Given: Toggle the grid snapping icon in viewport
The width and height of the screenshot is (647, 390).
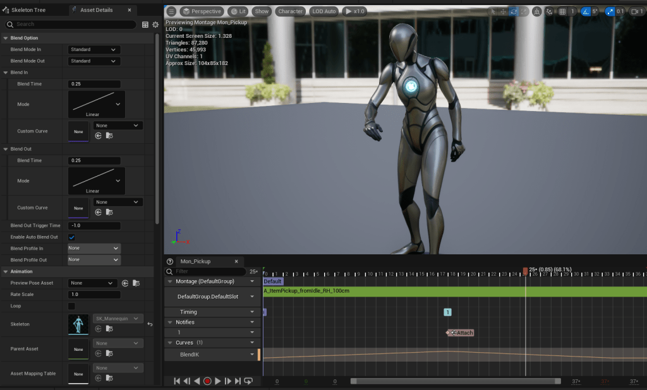Looking at the screenshot, I should (562, 11).
